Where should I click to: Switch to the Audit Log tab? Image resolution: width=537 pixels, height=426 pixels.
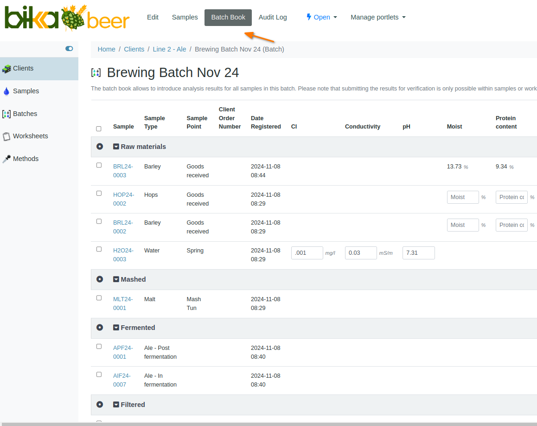point(273,17)
